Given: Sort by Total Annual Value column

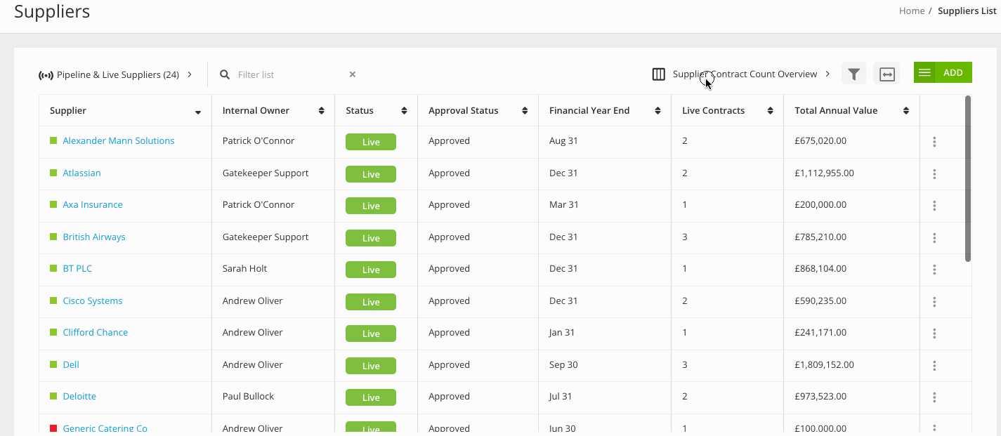Looking at the screenshot, I should [x=906, y=111].
